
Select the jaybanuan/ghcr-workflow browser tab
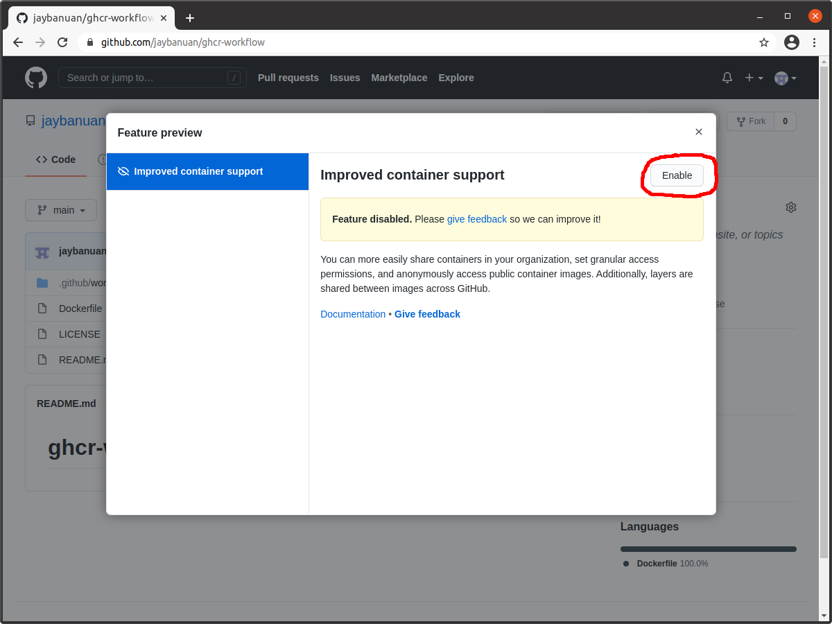(92, 18)
